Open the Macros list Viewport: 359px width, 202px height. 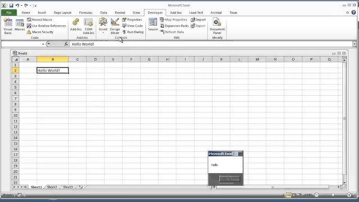coord(20,25)
